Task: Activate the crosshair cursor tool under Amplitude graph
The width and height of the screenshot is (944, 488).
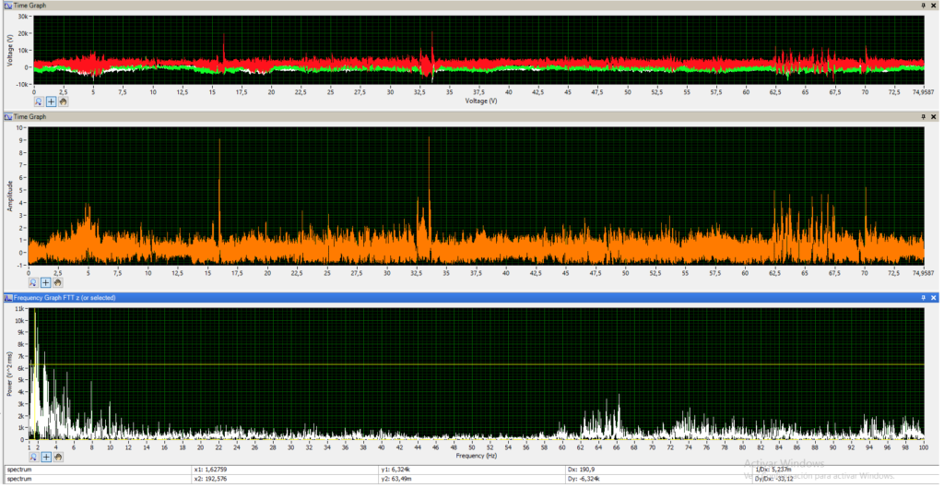Action: pyautogui.click(x=46, y=282)
